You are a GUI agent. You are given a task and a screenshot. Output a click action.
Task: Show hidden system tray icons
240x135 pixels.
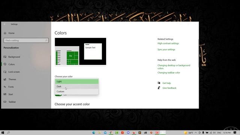click(196, 133)
